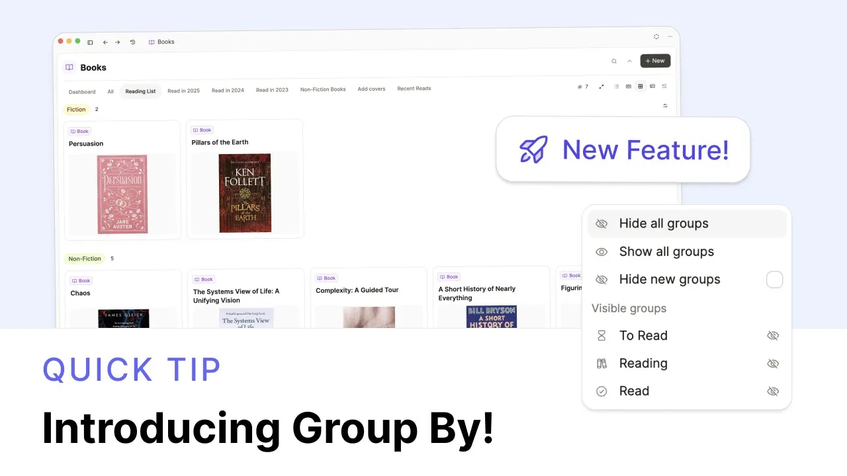Switch to the All tab
Viewport: 847px width, 476px height.
[x=111, y=92]
